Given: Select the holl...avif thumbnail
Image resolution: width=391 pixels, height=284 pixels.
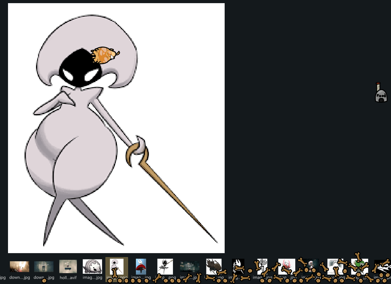Looking at the screenshot, I should (68, 267).
